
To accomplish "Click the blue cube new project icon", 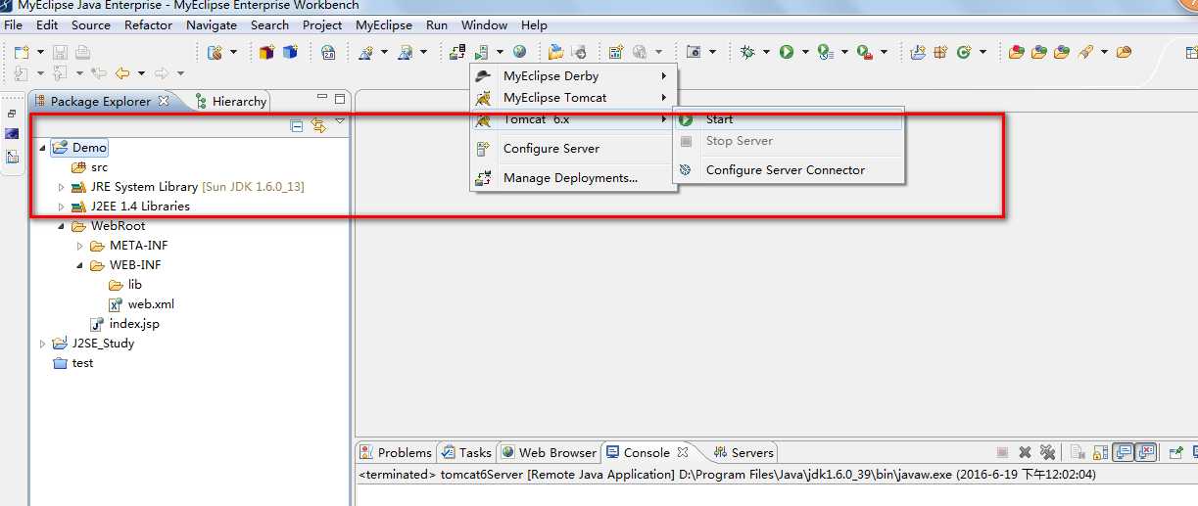I will 290,52.
